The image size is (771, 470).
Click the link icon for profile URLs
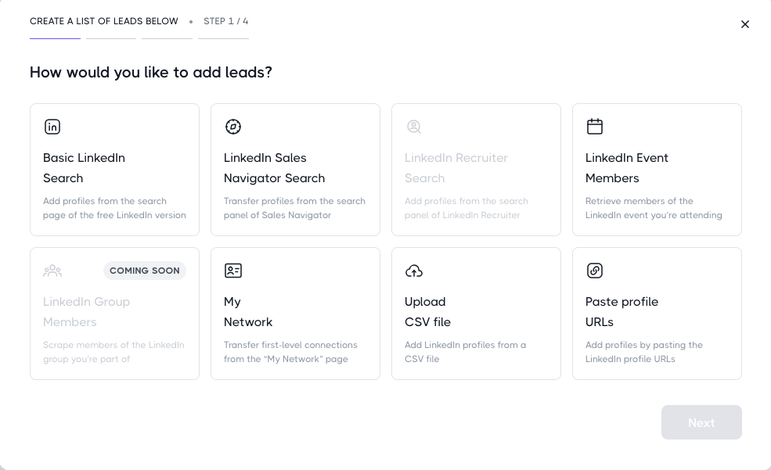tap(595, 271)
